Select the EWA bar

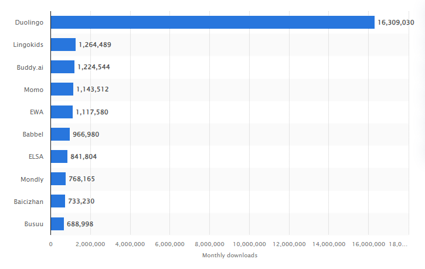coord(62,112)
